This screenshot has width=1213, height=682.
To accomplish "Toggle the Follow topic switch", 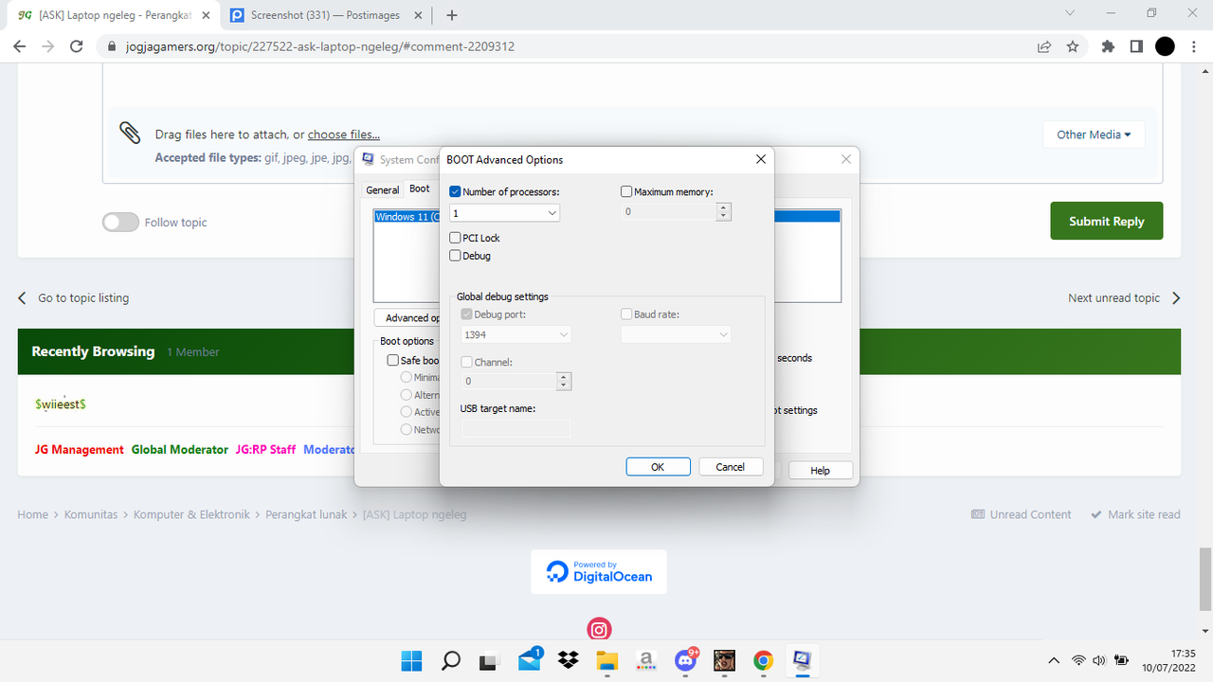I will coord(120,222).
